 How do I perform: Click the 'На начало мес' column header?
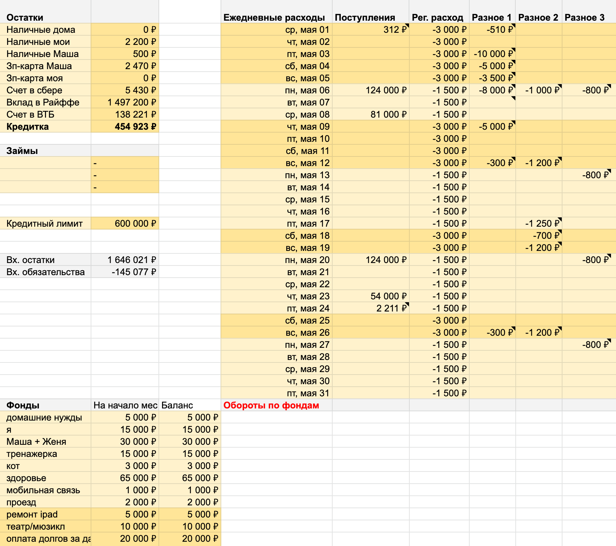(x=125, y=405)
